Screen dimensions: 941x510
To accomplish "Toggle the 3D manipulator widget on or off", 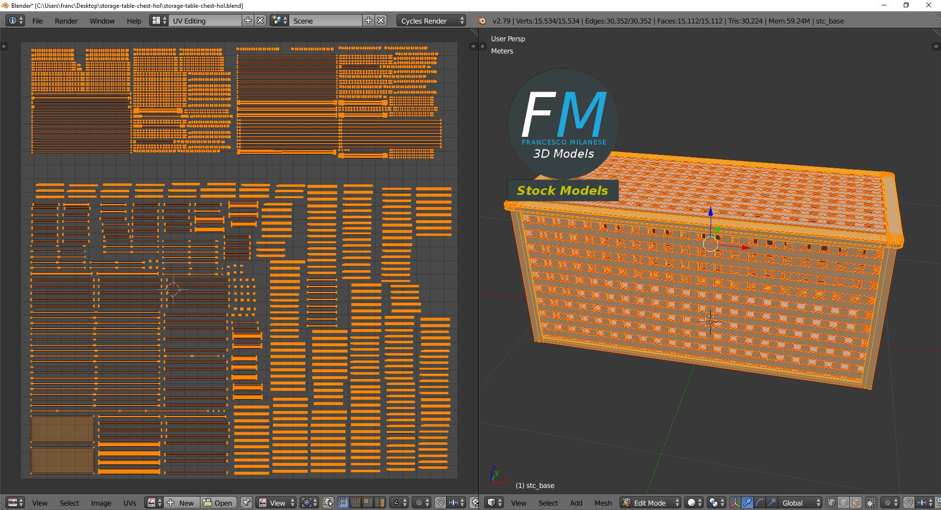I will point(735,503).
